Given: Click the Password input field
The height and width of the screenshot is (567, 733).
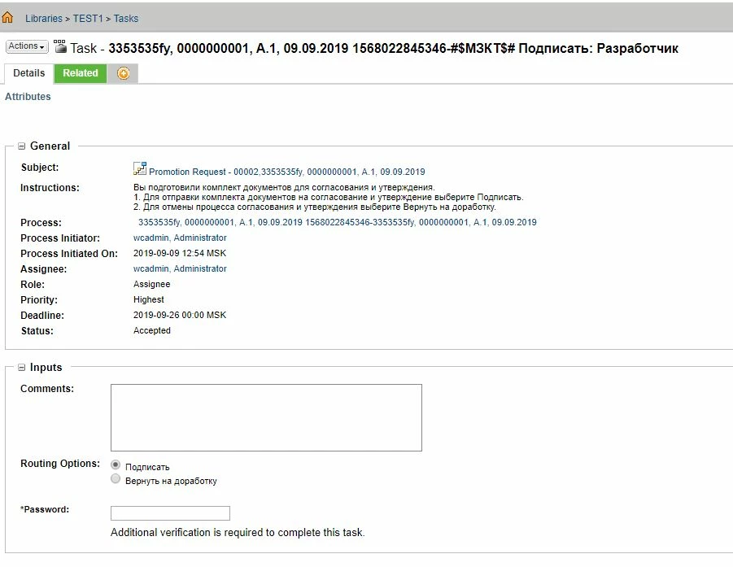Looking at the screenshot, I should [170, 512].
